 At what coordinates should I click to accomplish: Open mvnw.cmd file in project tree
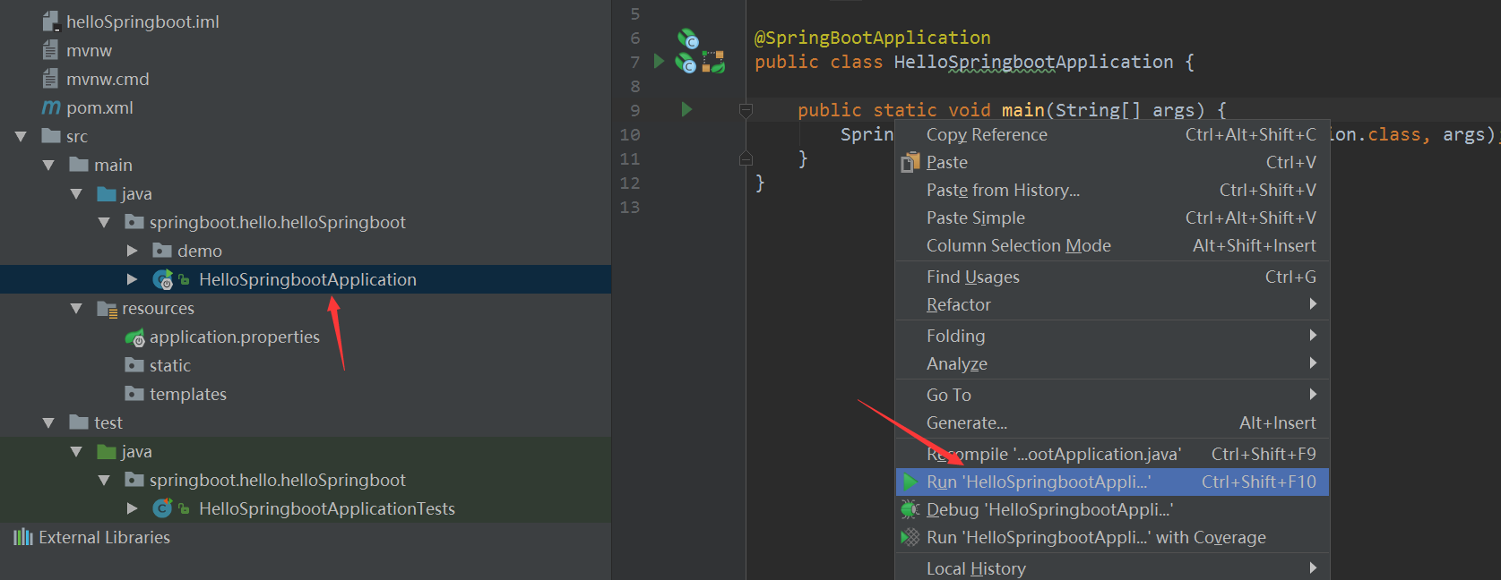108,79
